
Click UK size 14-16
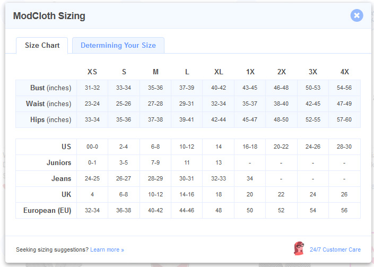(x=187, y=194)
